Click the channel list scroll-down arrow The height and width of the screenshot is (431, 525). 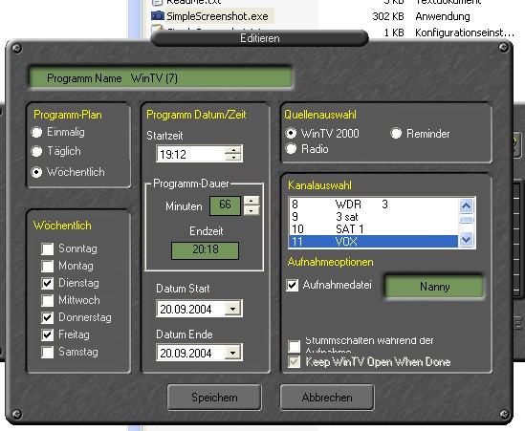466,240
